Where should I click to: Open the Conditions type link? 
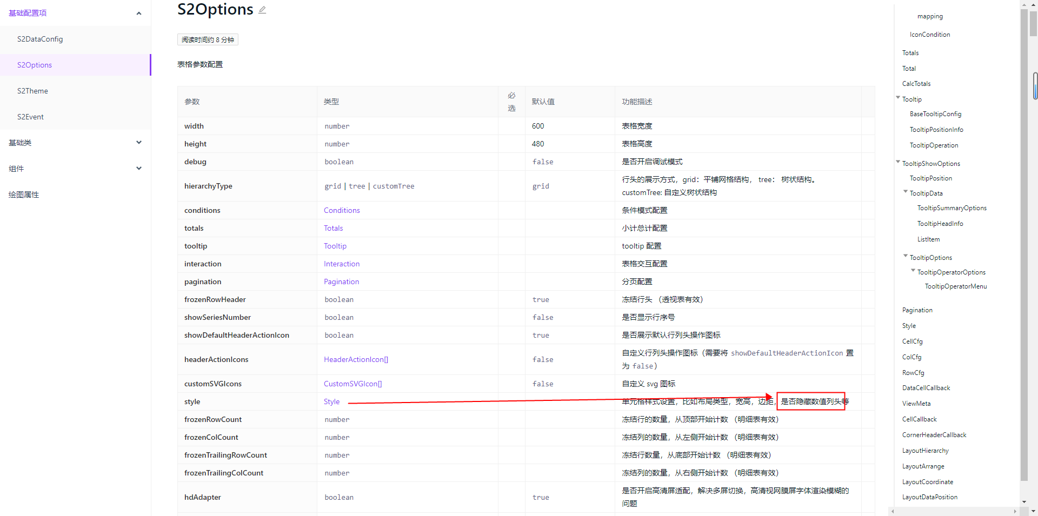point(341,210)
